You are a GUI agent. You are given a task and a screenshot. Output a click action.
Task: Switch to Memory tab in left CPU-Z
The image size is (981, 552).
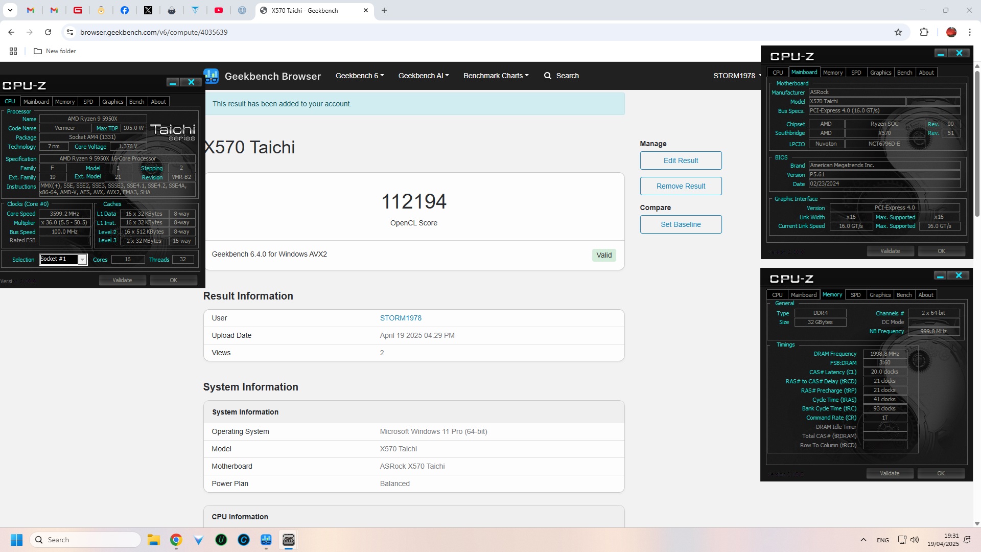[65, 102]
